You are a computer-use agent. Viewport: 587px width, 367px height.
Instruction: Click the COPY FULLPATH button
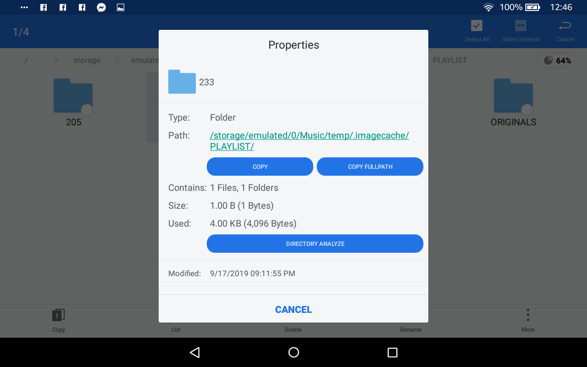tap(370, 167)
